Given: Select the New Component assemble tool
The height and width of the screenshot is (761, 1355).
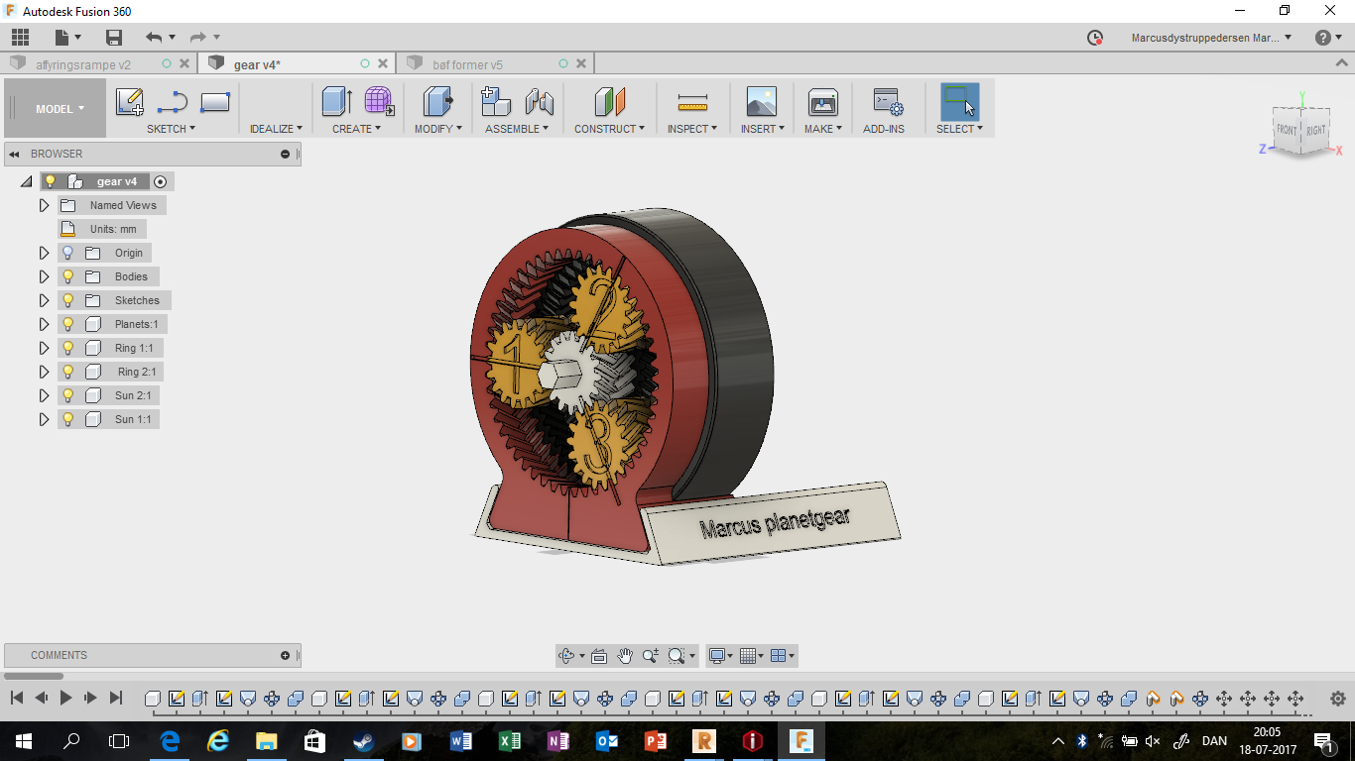Looking at the screenshot, I should pos(495,101).
